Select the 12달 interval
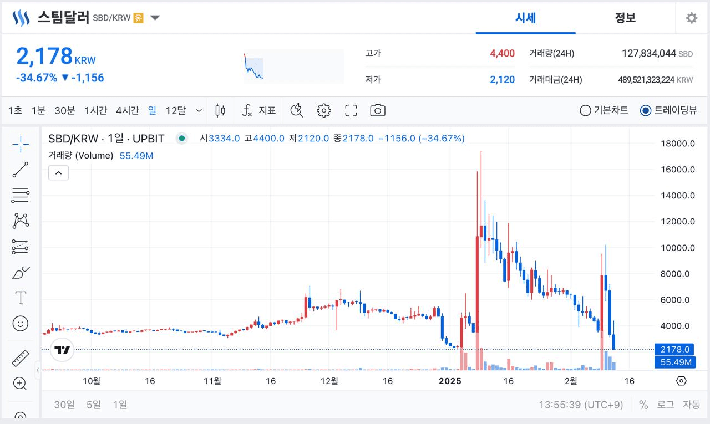710x424 pixels. tap(175, 110)
